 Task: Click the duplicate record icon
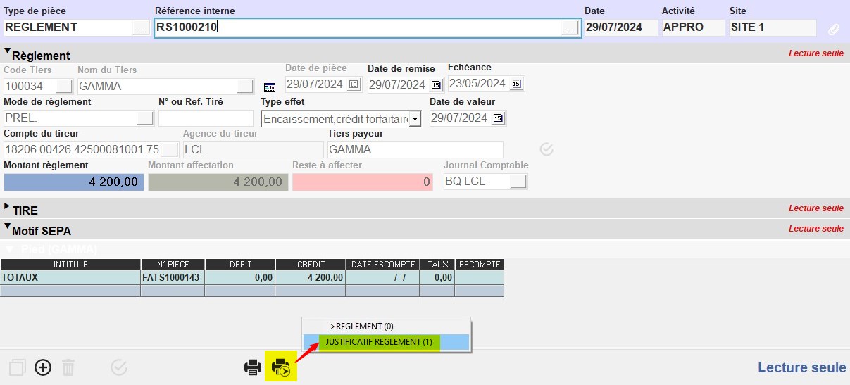[18, 367]
